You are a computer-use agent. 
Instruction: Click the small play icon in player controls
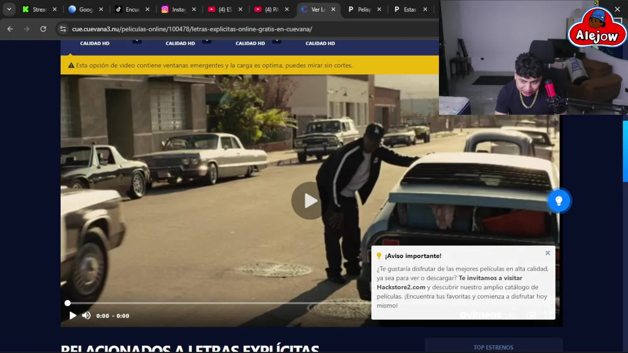point(73,316)
